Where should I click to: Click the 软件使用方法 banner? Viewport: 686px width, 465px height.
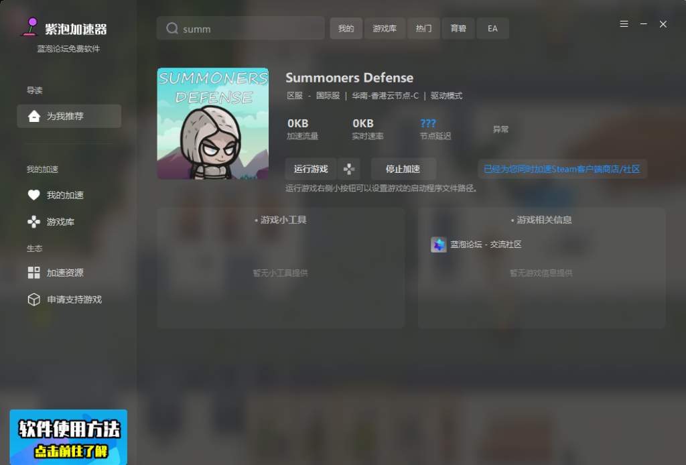tap(69, 437)
